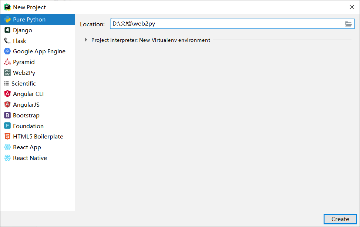Viewport: 360px width, 227px height.
Task: Click the Angular CLI red shield icon
Action: click(x=7, y=94)
